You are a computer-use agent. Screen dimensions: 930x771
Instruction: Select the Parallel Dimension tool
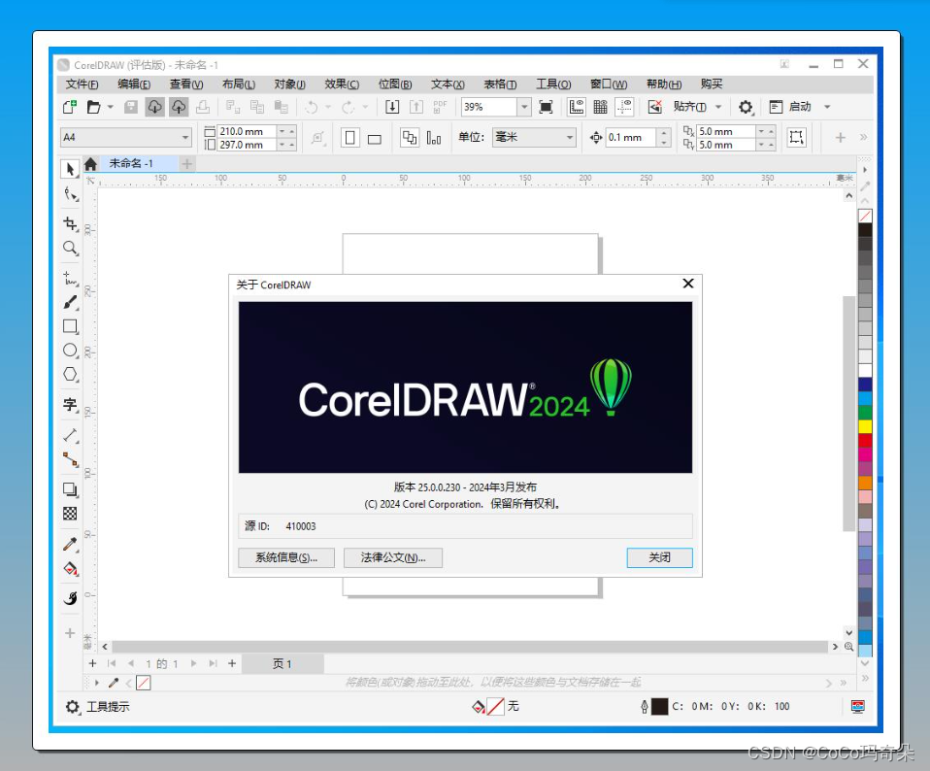tap(71, 435)
